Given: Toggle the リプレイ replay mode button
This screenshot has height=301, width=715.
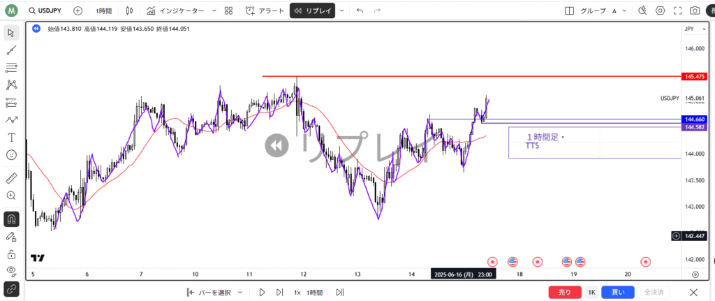Looking at the screenshot, I should pyautogui.click(x=312, y=10).
